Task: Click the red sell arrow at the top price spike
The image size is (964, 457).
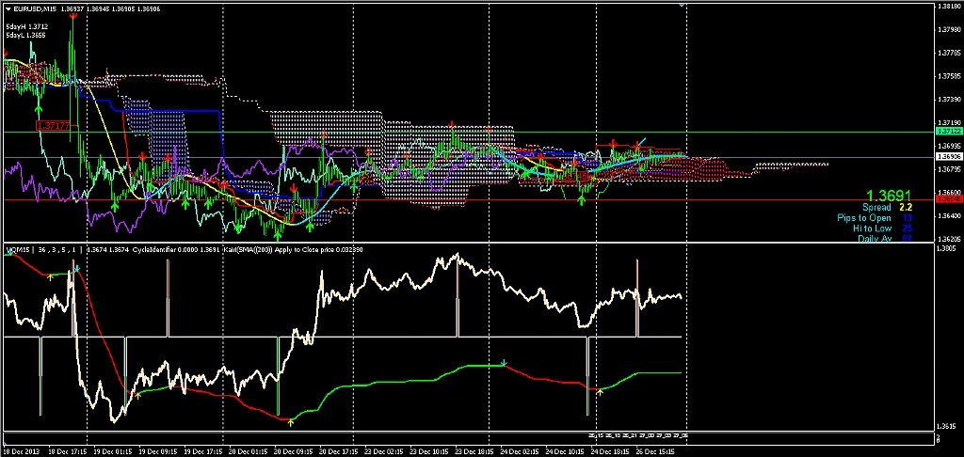Action: 73,17
